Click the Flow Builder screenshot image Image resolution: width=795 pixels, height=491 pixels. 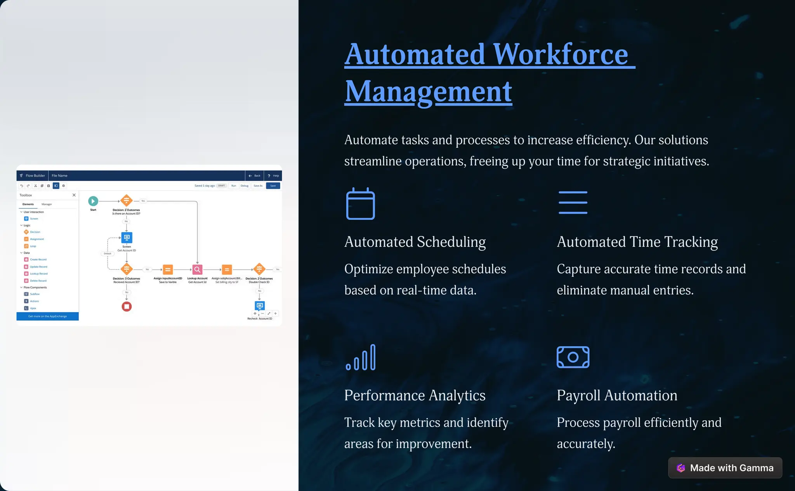click(x=149, y=246)
